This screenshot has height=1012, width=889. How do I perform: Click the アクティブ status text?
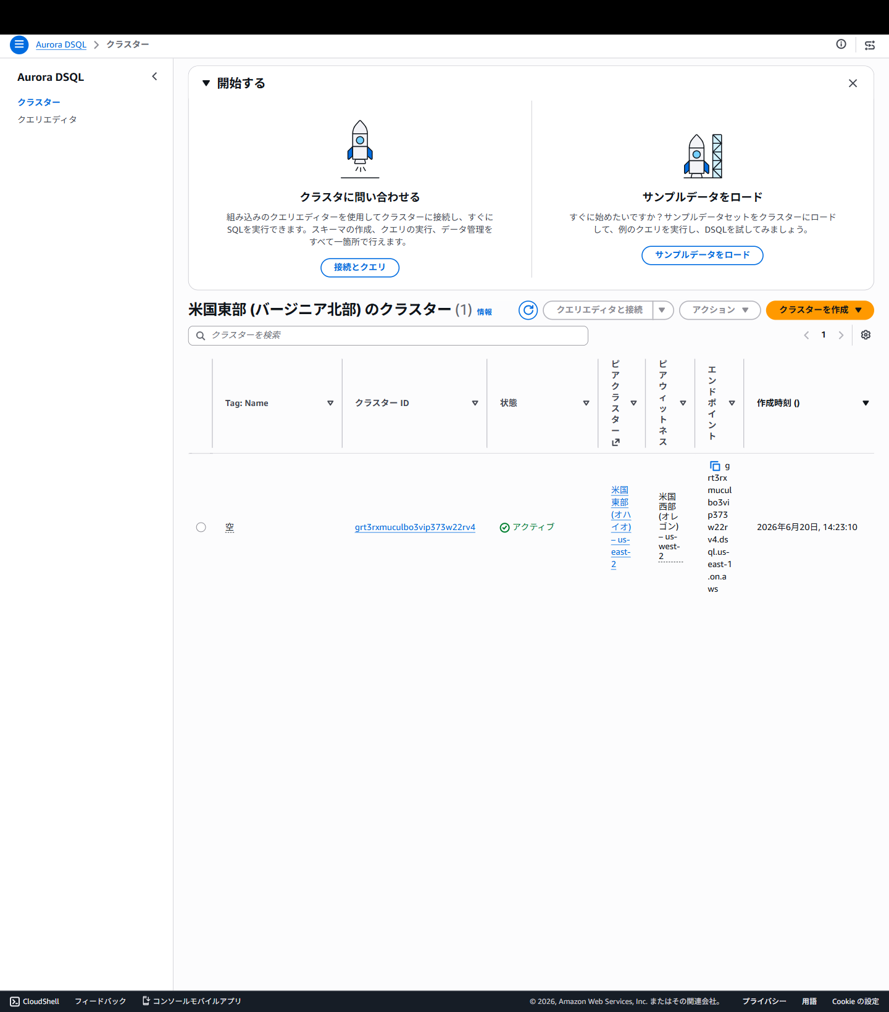[x=533, y=527]
